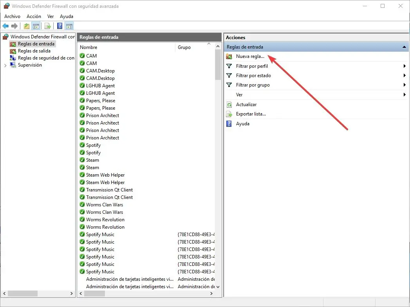The image size is (410, 307).
Task: Open the Archivo menu
Action: pyautogui.click(x=12, y=16)
